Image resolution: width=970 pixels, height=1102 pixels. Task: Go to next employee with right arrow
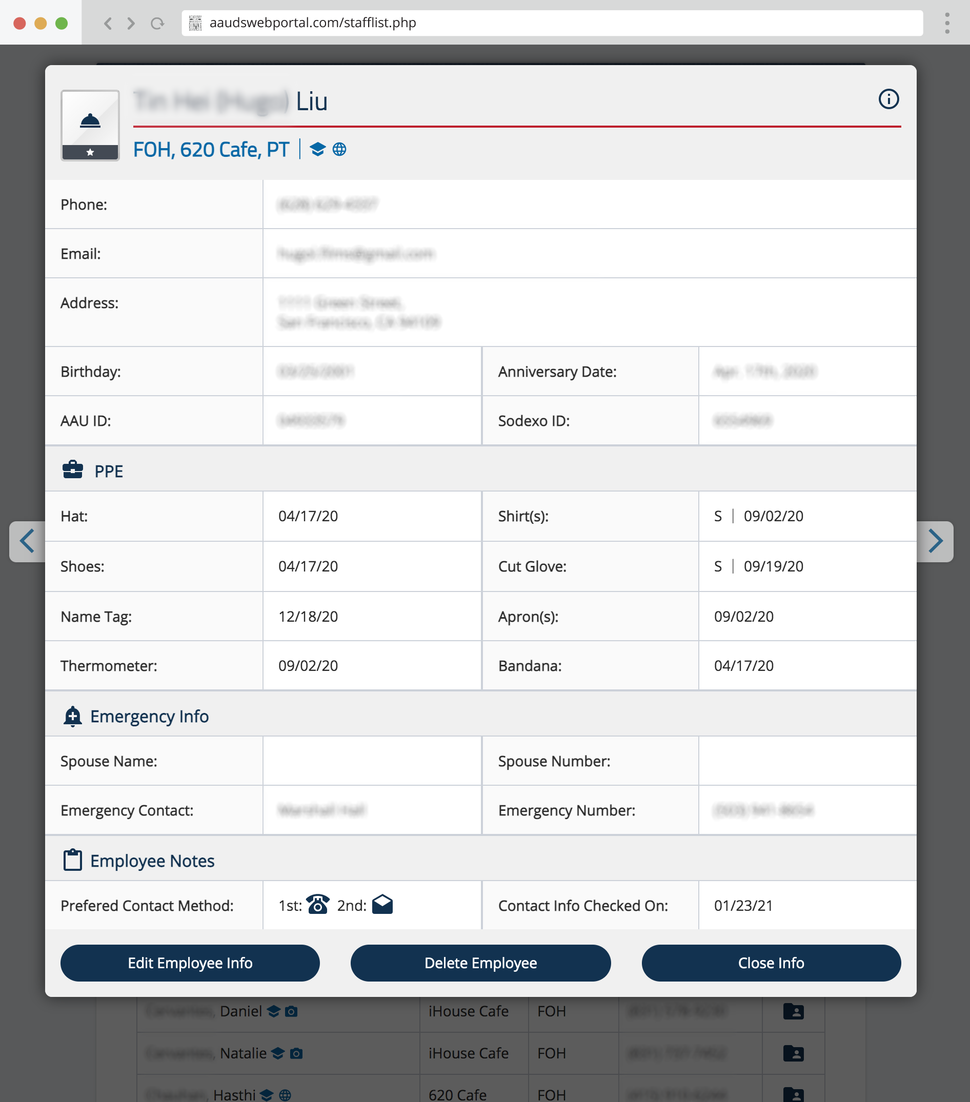(x=935, y=541)
